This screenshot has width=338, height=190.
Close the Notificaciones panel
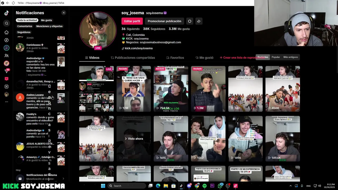coord(64,13)
